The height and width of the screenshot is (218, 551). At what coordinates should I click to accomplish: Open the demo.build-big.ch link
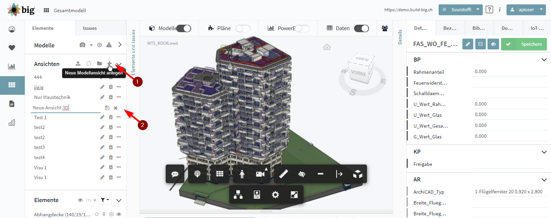(x=408, y=10)
